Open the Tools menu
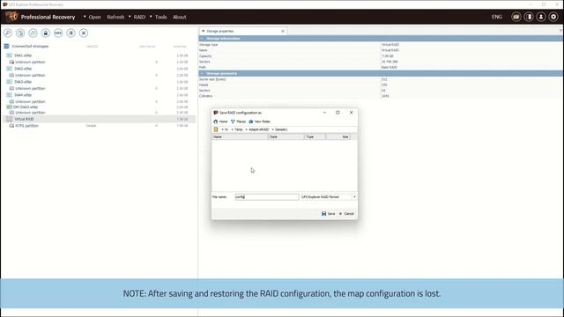564x317 pixels. click(160, 17)
